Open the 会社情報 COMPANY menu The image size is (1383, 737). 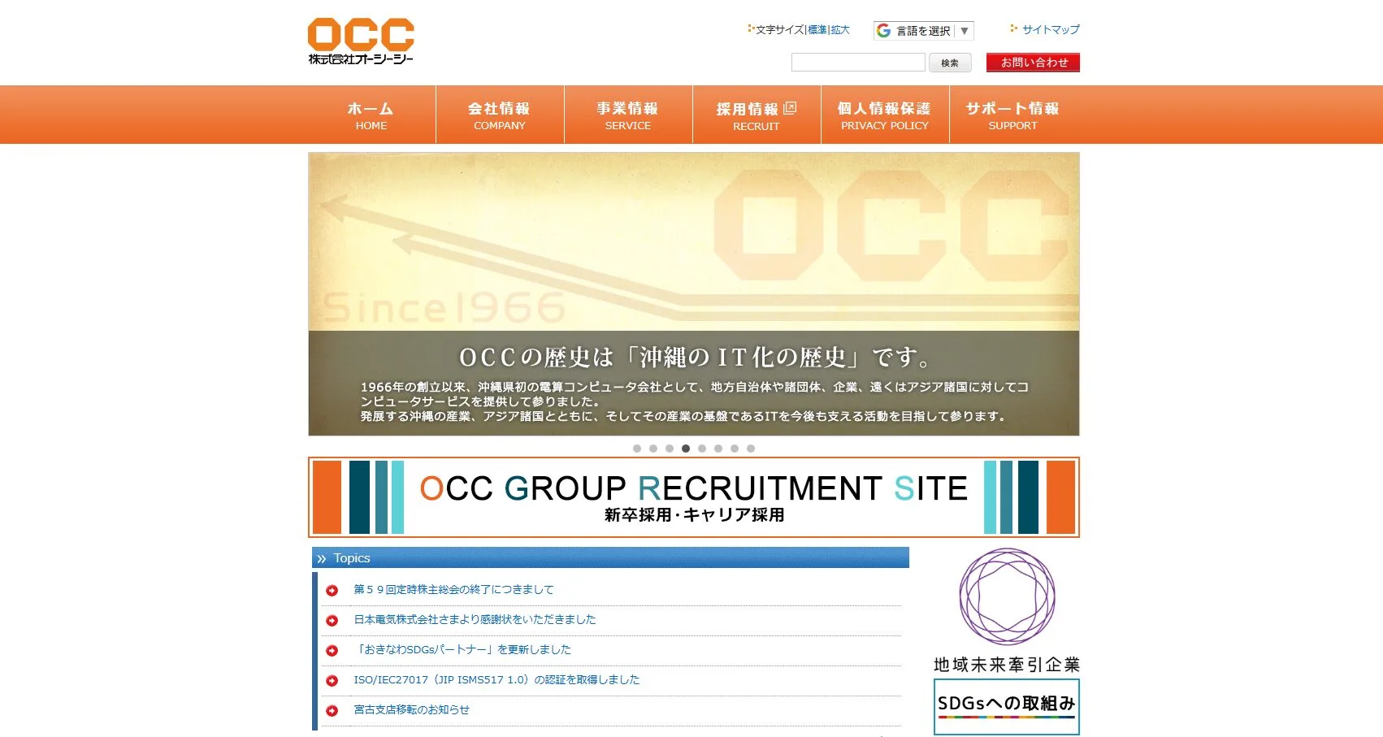click(x=499, y=114)
